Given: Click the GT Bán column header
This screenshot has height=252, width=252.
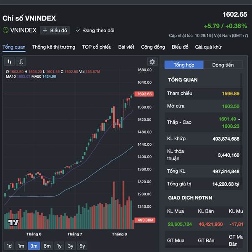Looking at the screenshot, I should tap(206, 241).
